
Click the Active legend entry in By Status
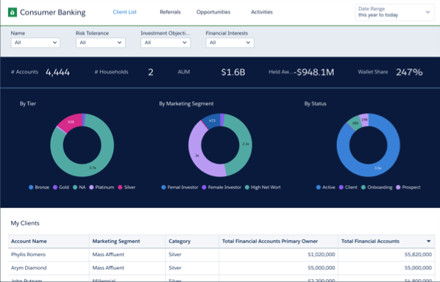[x=326, y=187]
